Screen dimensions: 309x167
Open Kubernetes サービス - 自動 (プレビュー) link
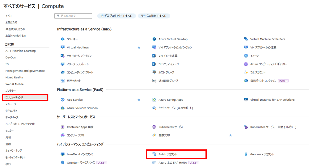[273, 127]
